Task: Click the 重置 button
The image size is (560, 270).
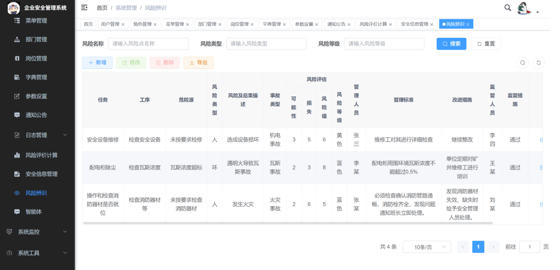Action: [486, 44]
